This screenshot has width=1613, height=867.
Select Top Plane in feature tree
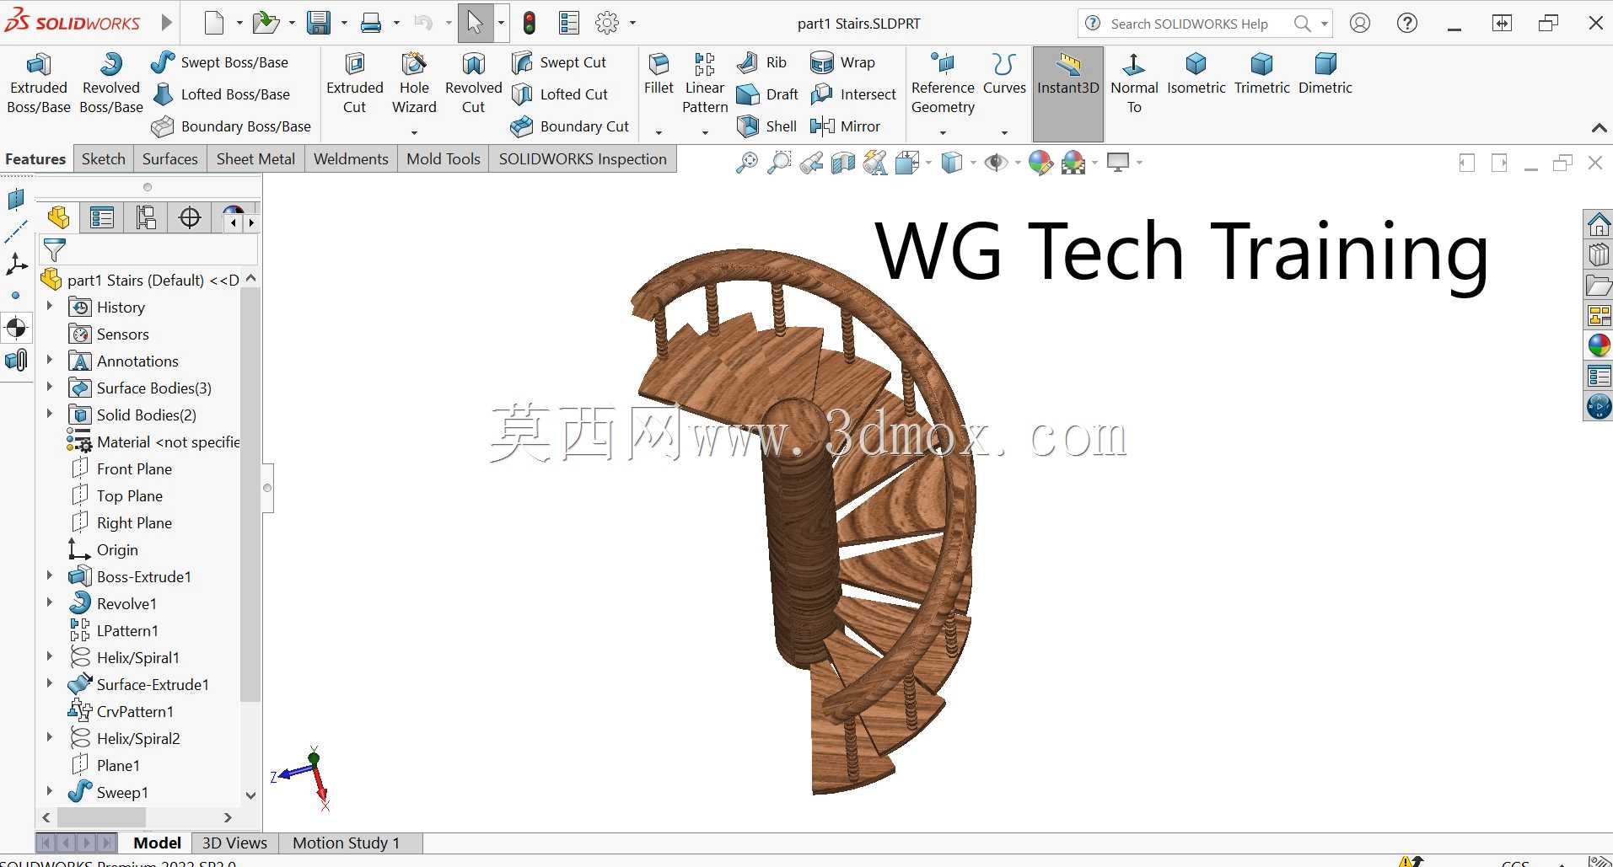click(x=130, y=495)
